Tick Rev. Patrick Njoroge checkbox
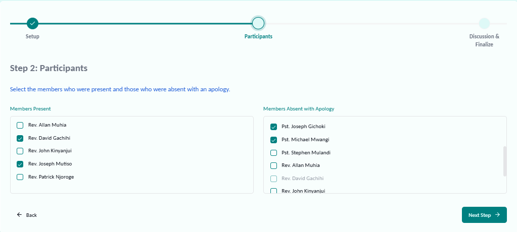 click(20, 177)
